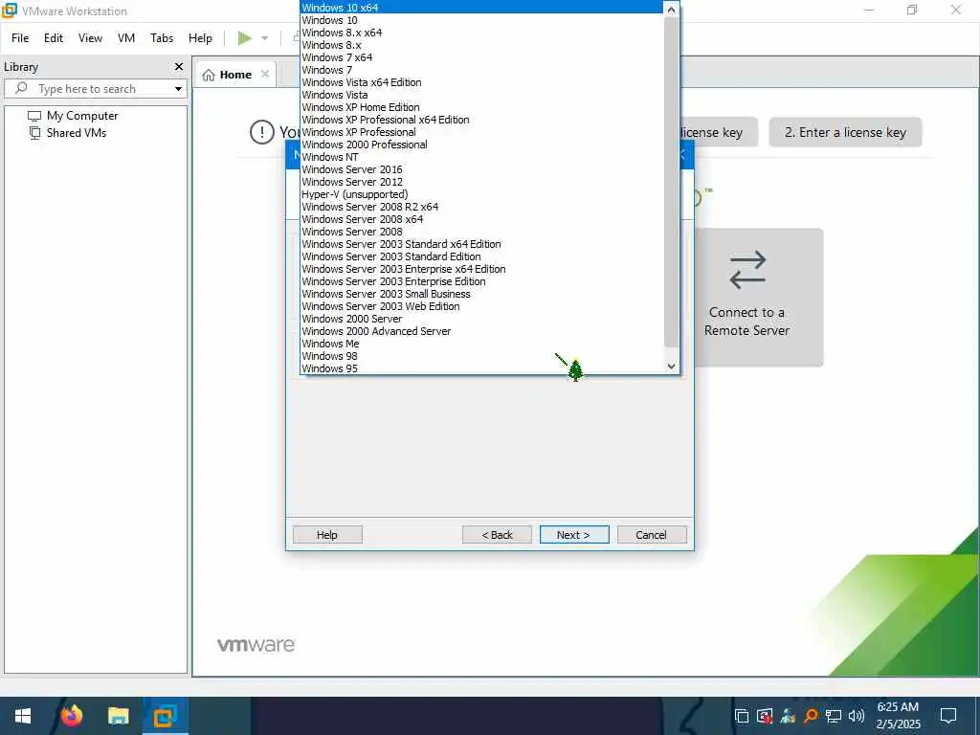Open Firefox from the taskbar
The height and width of the screenshot is (735, 980).
71,716
